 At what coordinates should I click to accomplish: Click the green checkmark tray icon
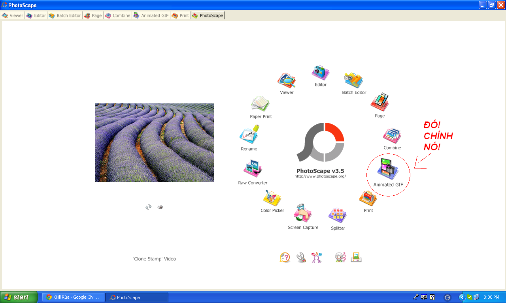pos(469,297)
